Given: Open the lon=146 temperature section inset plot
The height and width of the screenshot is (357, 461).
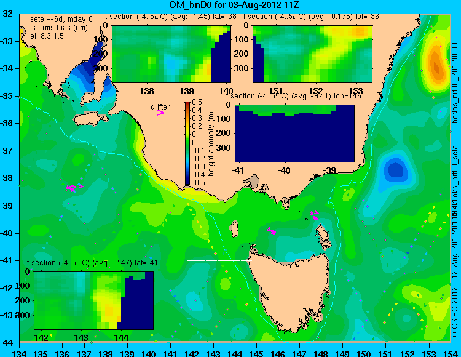Looking at the screenshot, I should [x=294, y=134].
